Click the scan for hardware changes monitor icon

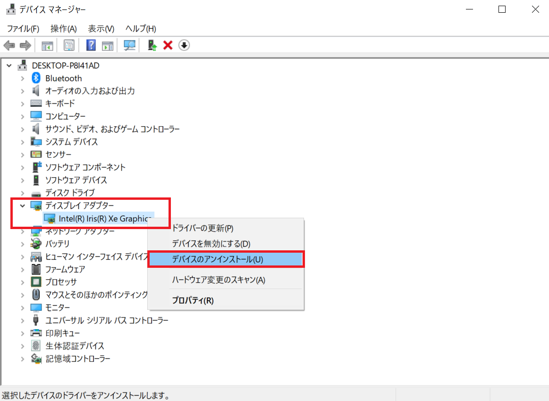pyautogui.click(x=129, y=45)
